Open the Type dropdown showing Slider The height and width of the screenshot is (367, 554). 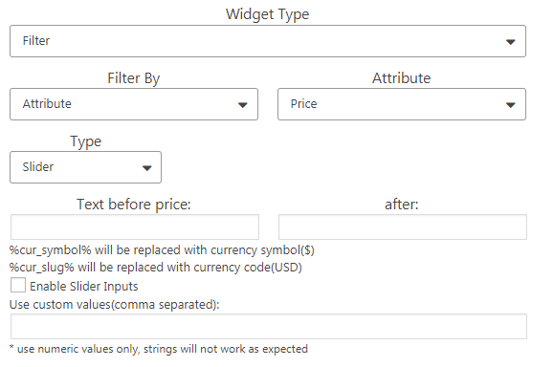point(85,167)
